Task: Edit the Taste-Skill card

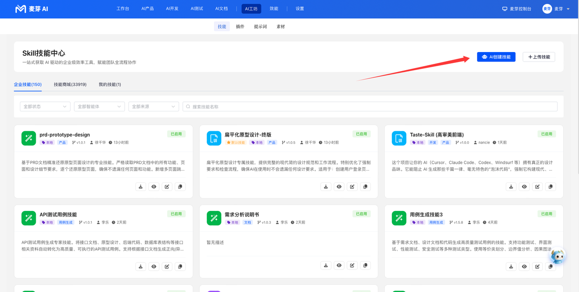Action: pyautogui.click(x=537, y=187)
